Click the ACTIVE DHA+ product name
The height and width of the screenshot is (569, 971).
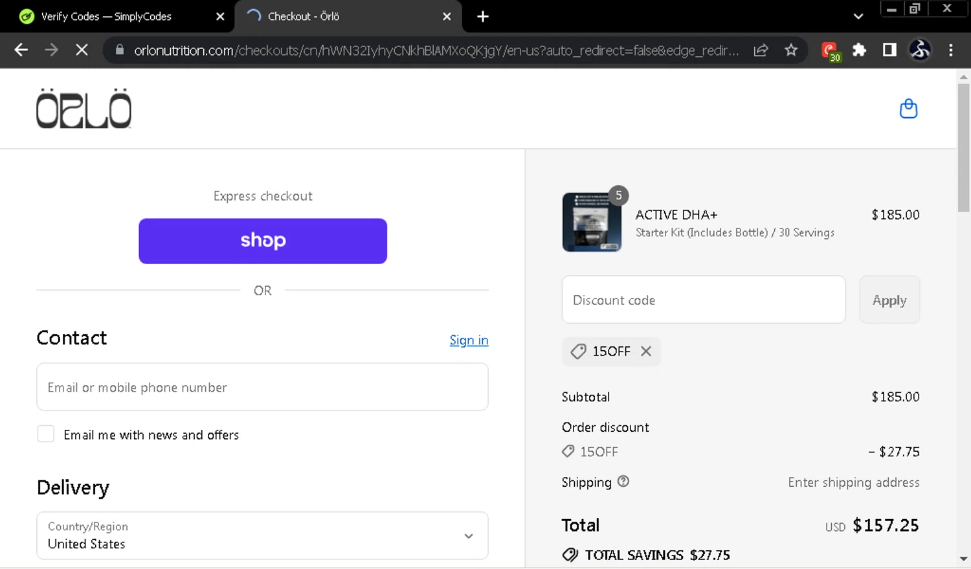click(x=676, y=214)
